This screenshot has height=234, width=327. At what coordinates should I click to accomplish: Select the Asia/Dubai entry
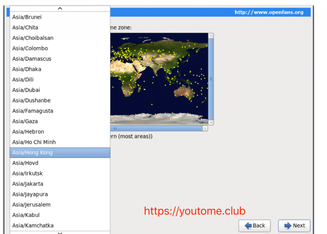tap(60, 90)
